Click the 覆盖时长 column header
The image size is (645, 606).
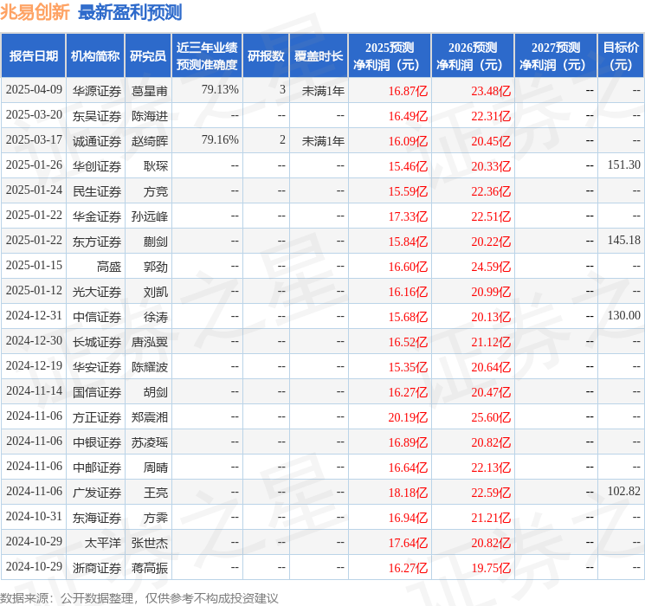point(319,56)
